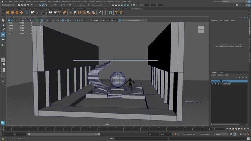251x141 pixels.
Task: Select the arrow Select tool in the toolbox
Action: [x=3, y=20]
